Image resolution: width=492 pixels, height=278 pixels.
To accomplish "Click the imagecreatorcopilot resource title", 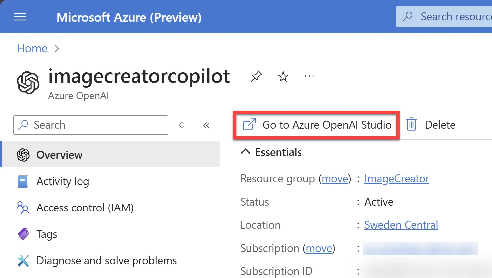I will pyautogui.click(x=139, y=77).
